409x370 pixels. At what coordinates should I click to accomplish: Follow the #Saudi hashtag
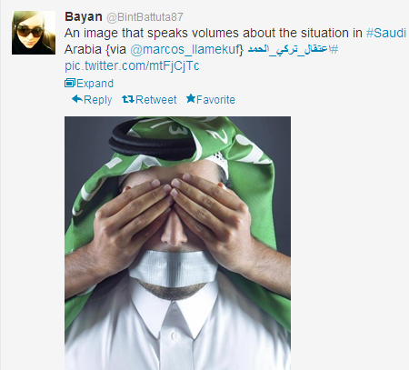386,33
